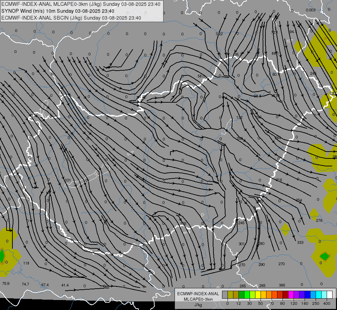Screen dimensions: 337x310
Task: Click the legend title ECMWF-INDEX-ANAL
Action: (x=198, y=294)
